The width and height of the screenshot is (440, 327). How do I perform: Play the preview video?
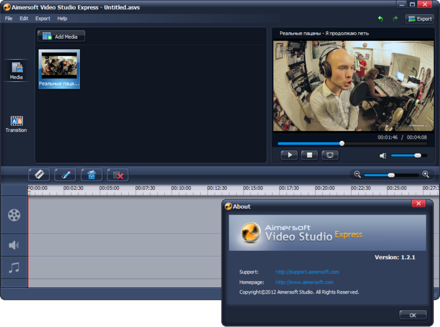pyautogui.click(x=290, y=155)
